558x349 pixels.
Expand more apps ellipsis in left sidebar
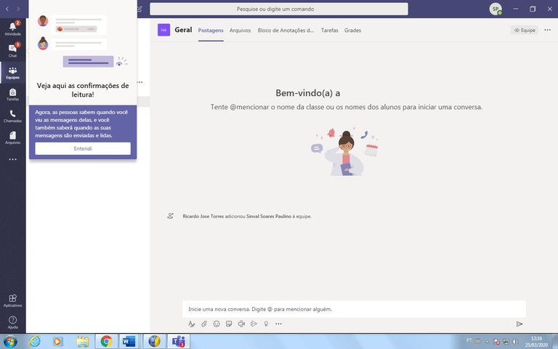[x=12, y=159]
